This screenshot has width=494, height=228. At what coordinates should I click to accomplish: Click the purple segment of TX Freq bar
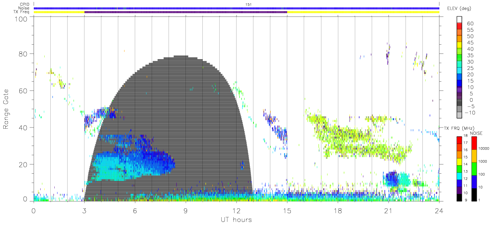click(185, 12)
